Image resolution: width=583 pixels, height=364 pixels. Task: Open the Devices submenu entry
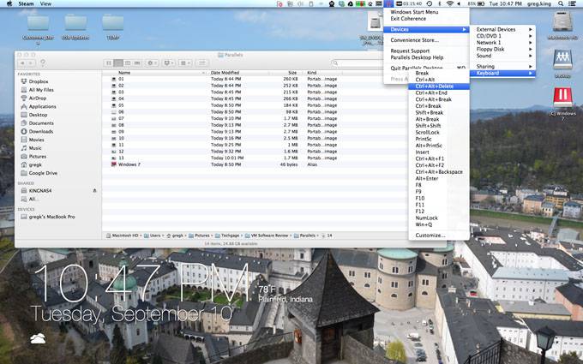click(426, 29)
